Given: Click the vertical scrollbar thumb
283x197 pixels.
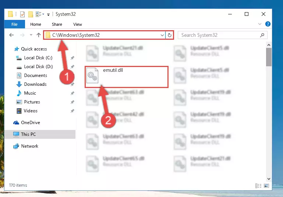Looking at the screenshot, I should [269, 57].
